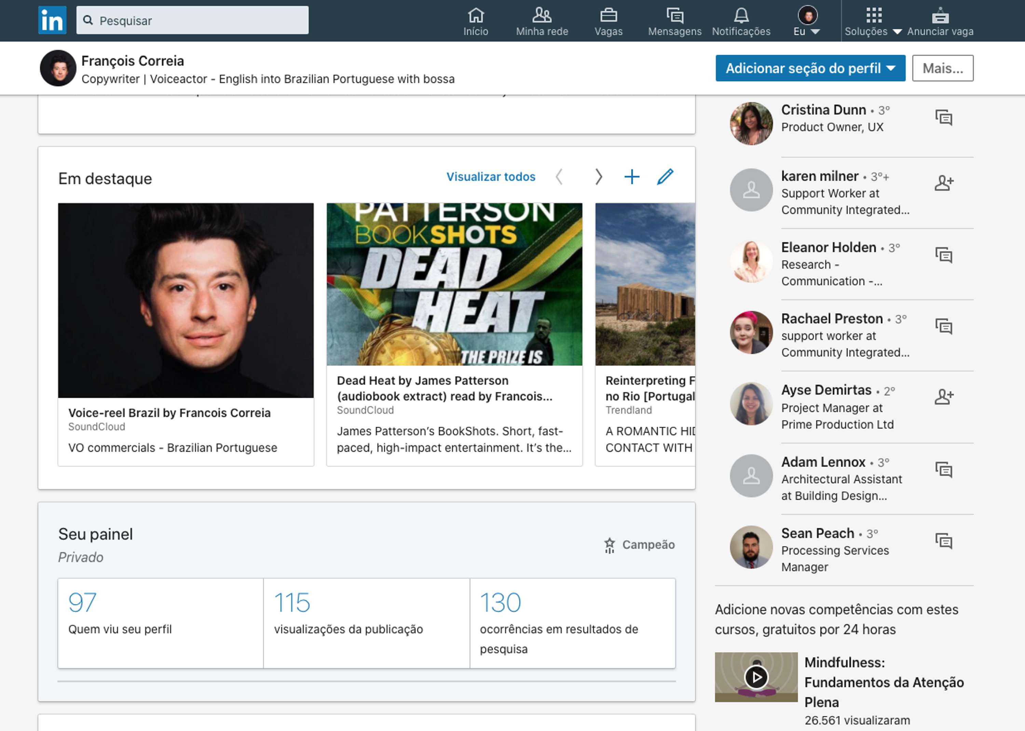This screenshot has width=1025, height=731.
Task: Expand the Soluções grid menu
Action: click(x=873, y=22)
